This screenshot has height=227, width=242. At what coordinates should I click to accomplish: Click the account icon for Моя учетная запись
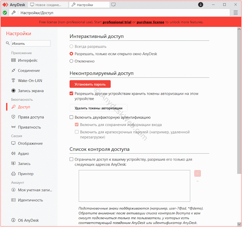[13, 190]
